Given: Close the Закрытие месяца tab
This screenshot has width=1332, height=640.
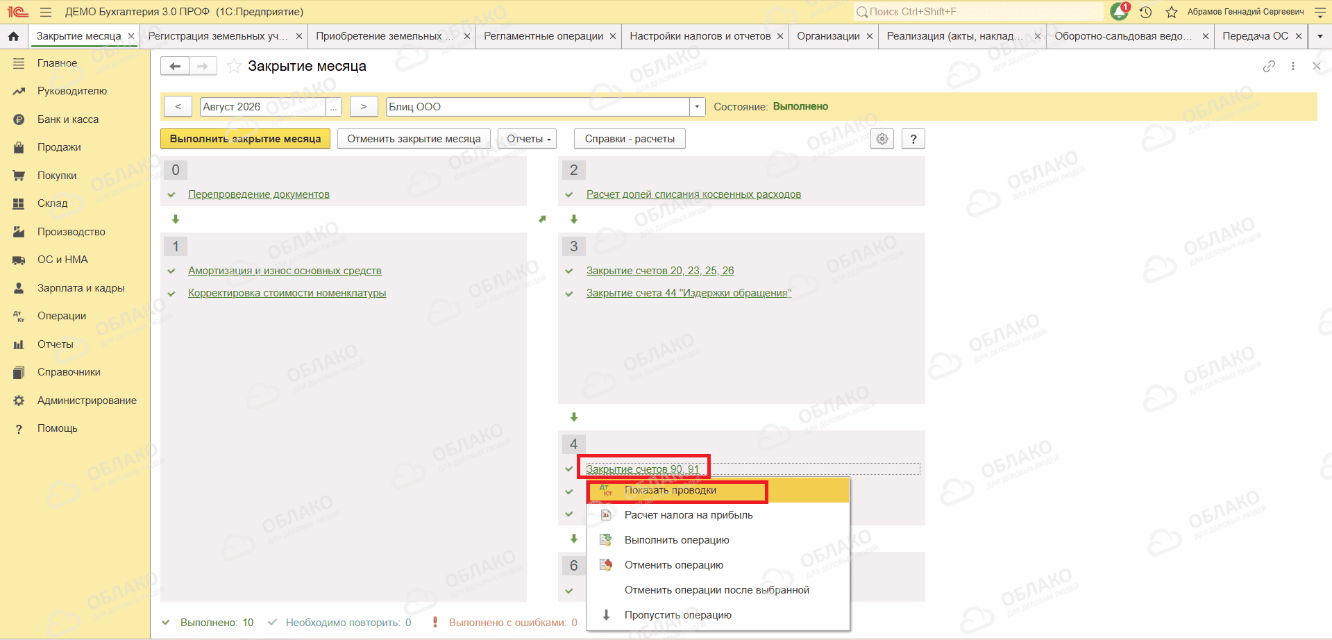Looking at the screenshot, I should tap(131, 36).
